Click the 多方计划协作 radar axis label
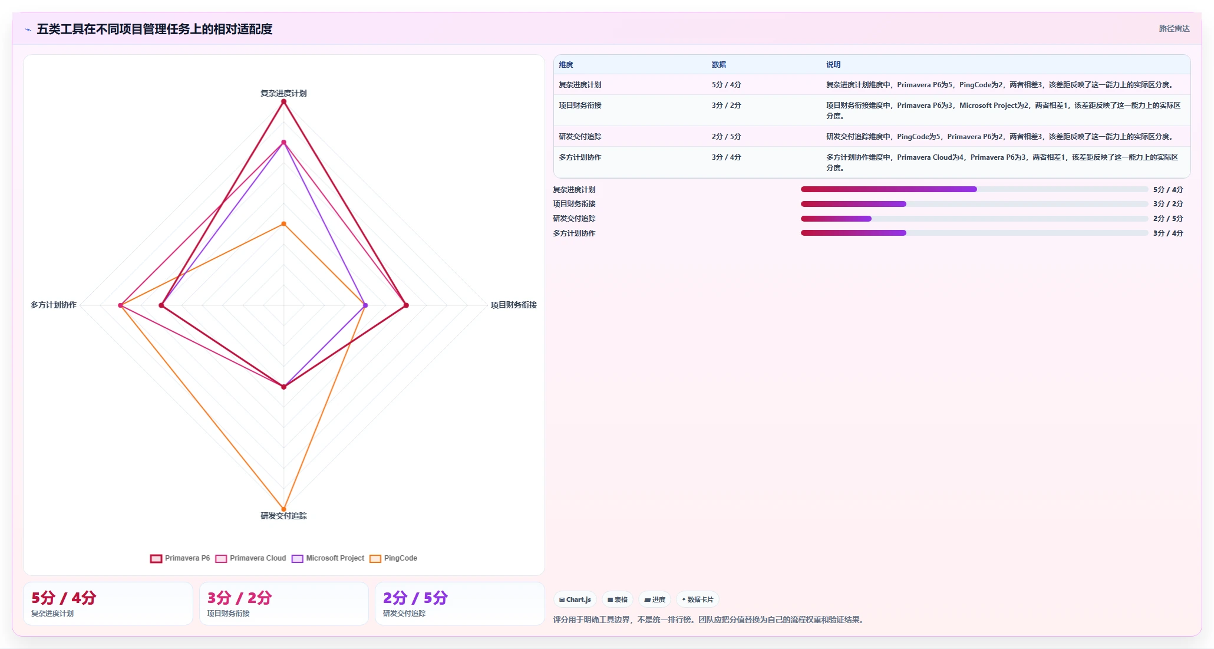Image resolution: width=1214 pixels, height=649 pixels. [54, 305]
